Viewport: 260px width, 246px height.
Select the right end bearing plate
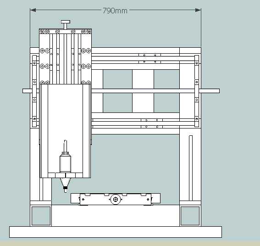coord(197,91)
